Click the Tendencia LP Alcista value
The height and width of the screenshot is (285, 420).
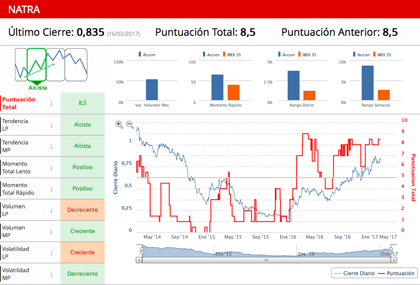tap(83, 125)
